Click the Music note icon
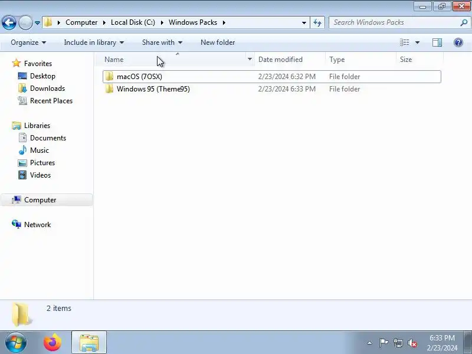Image resolution: width=472 pixels, height=354 pixels. (22, 150)
